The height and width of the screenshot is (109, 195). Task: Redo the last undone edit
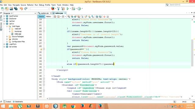click(x=26, y=8)
